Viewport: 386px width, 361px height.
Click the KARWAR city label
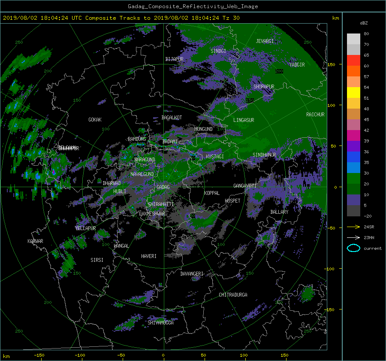(x=35, y=241)
